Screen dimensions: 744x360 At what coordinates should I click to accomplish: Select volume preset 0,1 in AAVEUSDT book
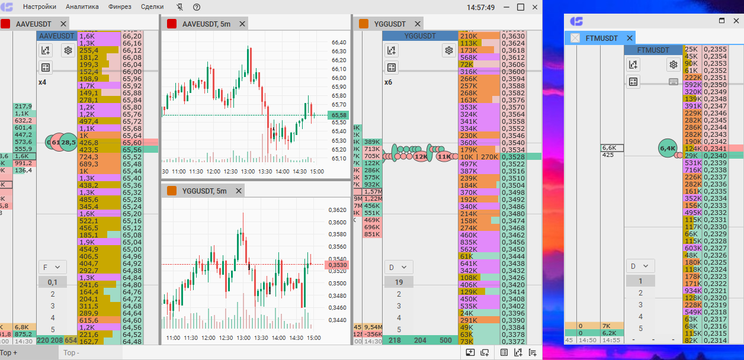[x=53, y=282]
